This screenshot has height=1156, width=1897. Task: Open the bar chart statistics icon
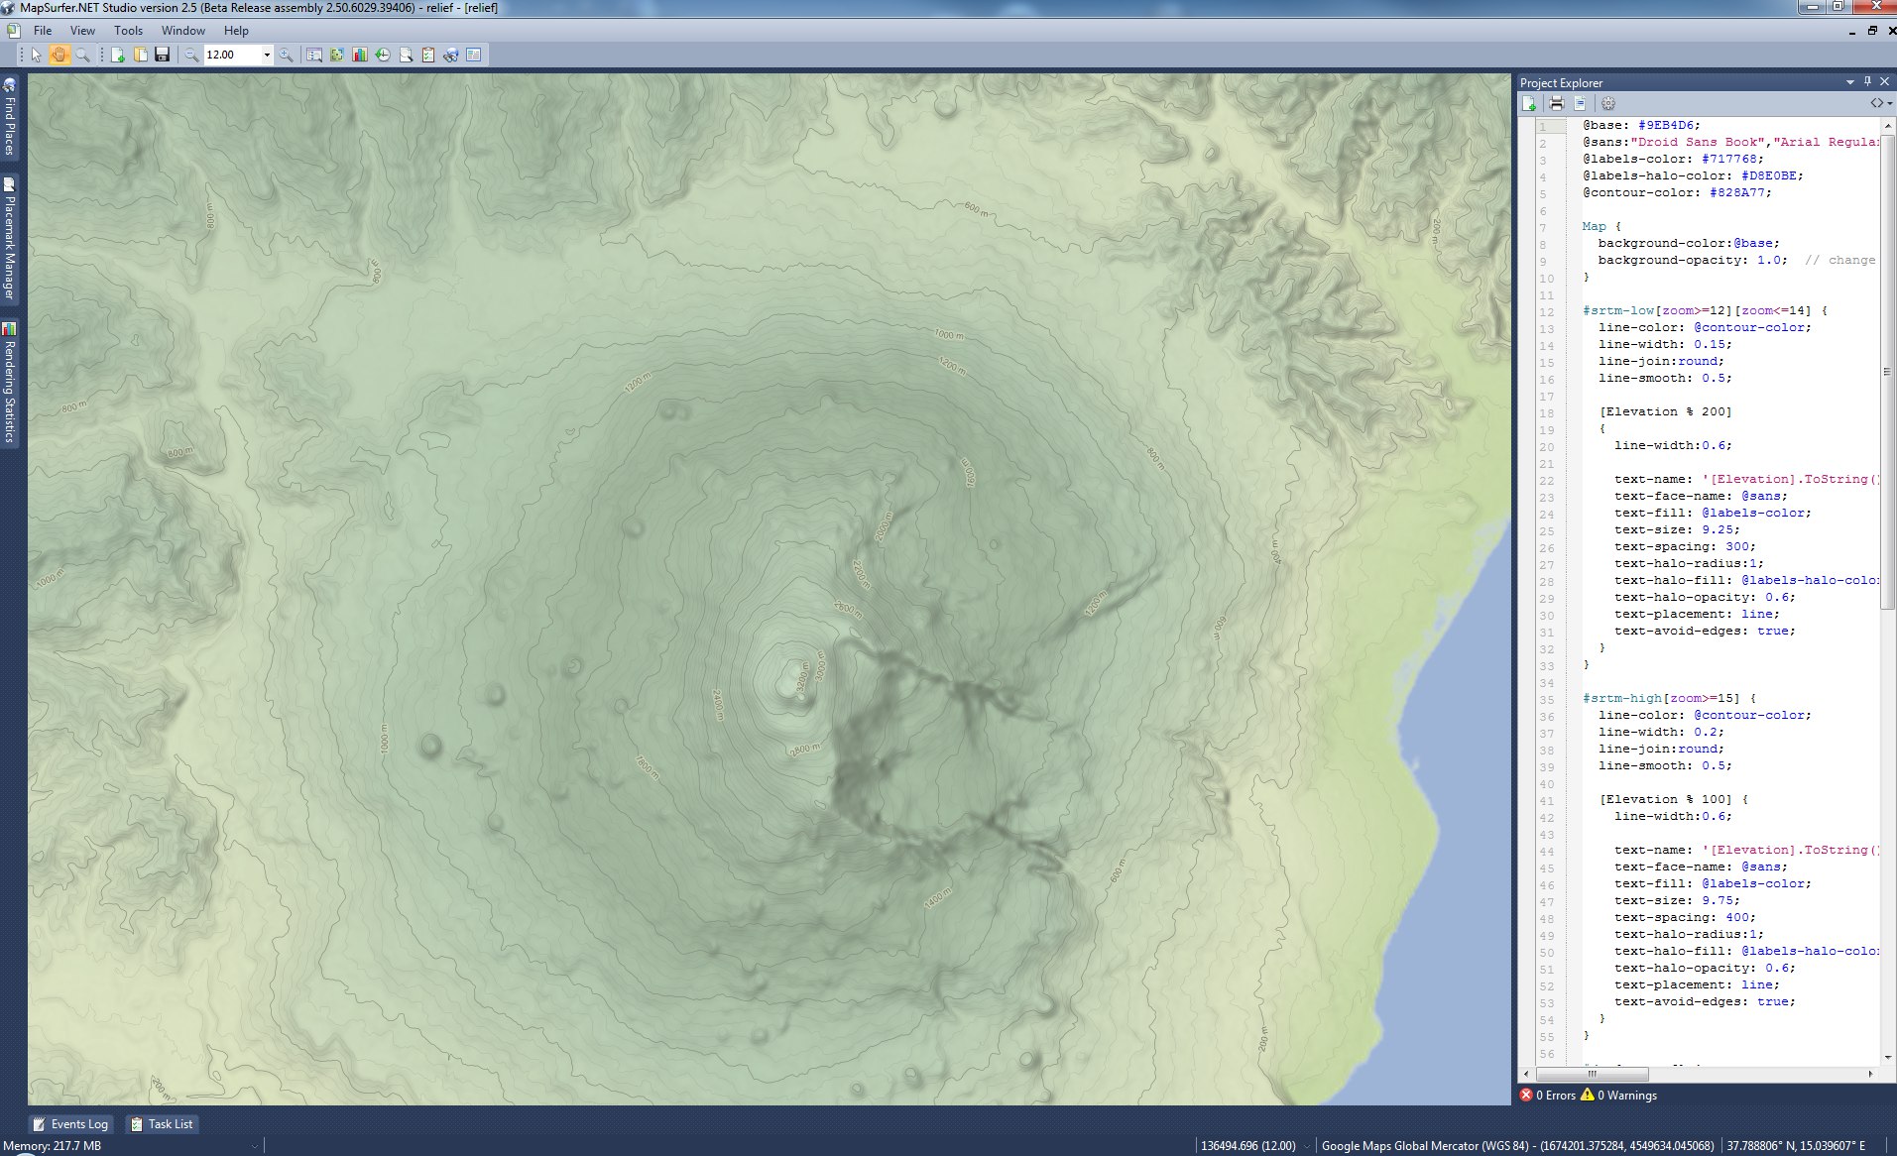coord(360,56)
